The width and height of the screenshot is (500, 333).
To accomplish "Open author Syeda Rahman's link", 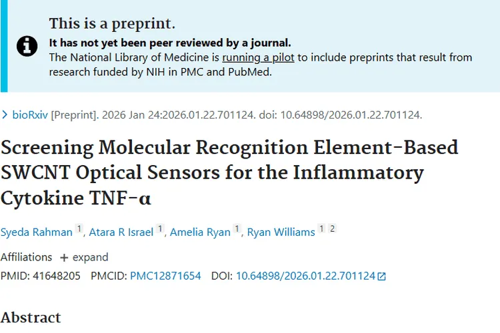I will point(35,232).
